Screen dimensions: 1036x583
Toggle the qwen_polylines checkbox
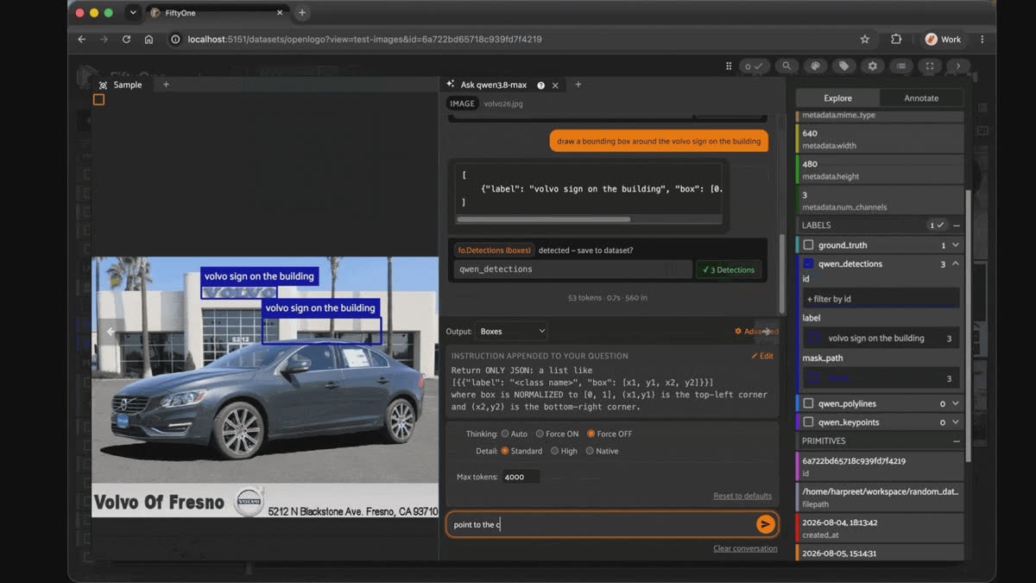(x=808, y=403)
